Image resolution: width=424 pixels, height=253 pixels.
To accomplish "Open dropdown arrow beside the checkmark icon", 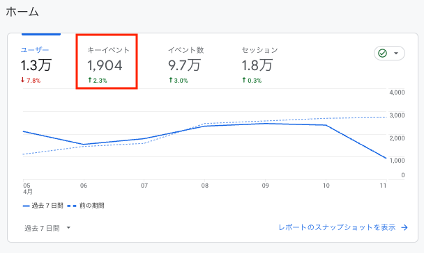I will (396, 53).
